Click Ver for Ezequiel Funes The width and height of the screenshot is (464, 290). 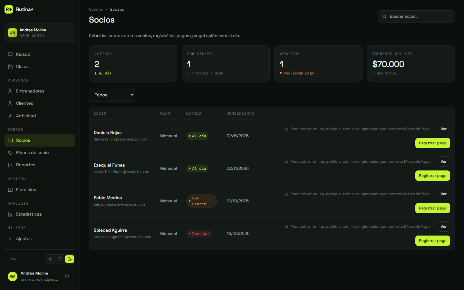pos(443,161)
